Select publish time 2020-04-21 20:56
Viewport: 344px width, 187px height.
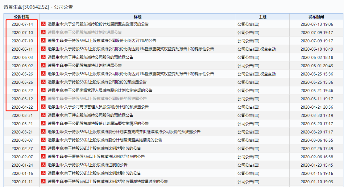[x=317, y=107]
